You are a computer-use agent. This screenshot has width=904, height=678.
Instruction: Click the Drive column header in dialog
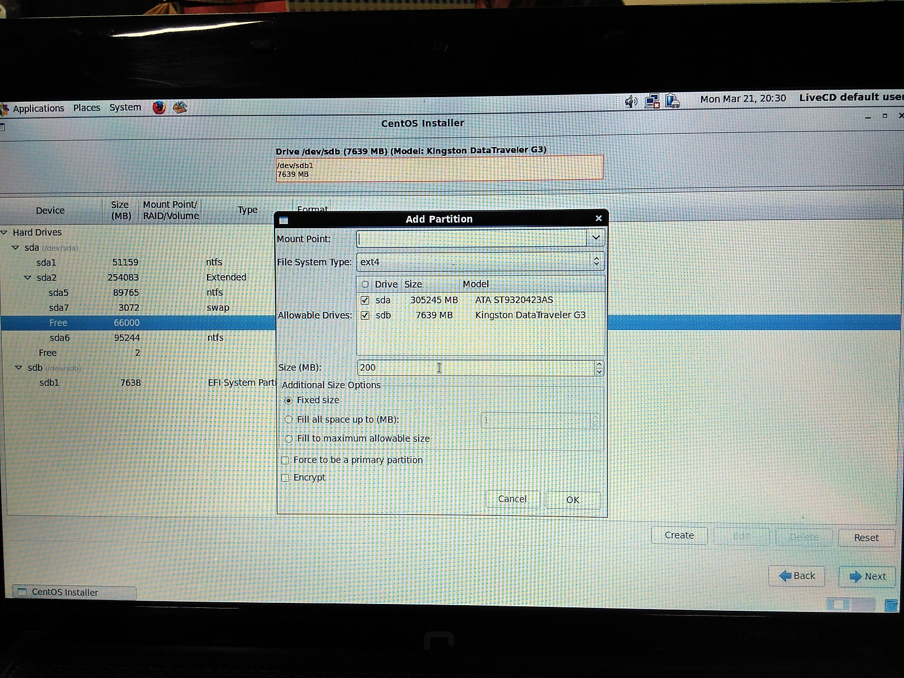[x=386, y=284]
